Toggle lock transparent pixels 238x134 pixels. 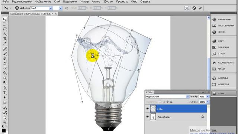[160, 102]
